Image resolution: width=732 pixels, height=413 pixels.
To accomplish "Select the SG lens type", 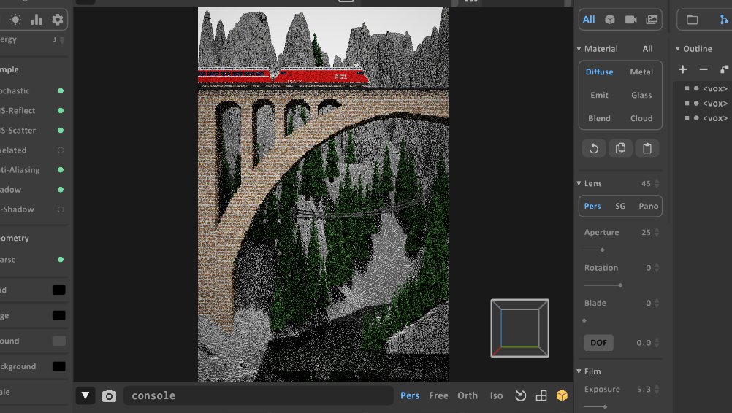I will click(620, 206).
